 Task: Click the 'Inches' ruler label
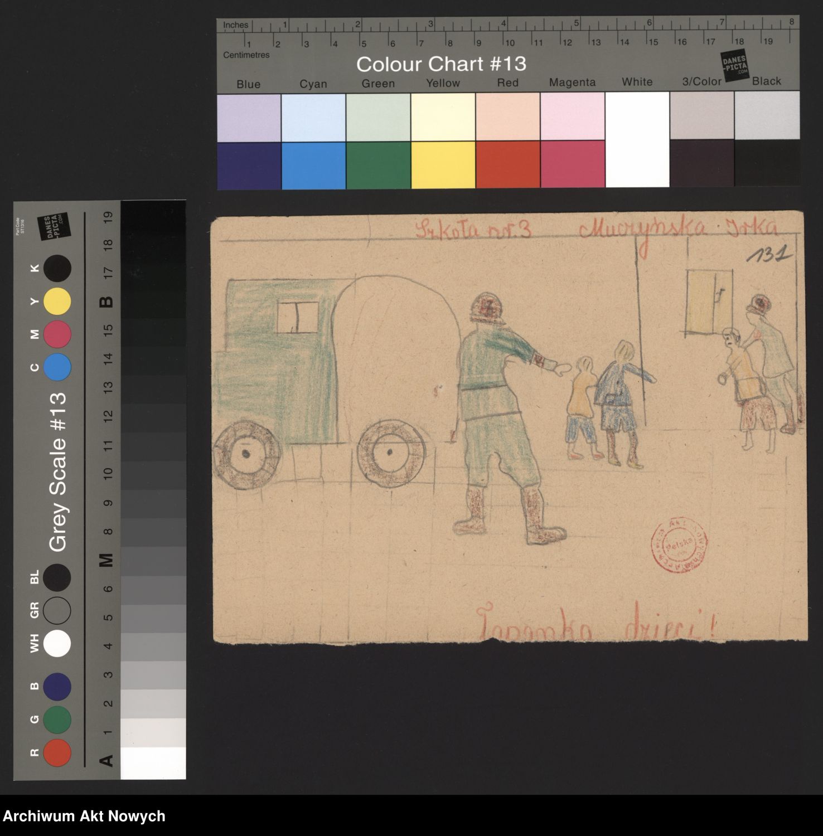(235, 25)
